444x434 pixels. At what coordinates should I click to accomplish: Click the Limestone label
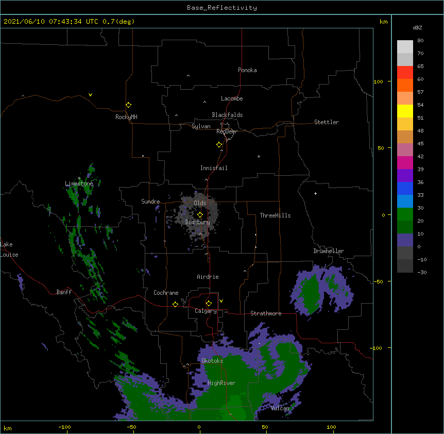pos(79,183)
